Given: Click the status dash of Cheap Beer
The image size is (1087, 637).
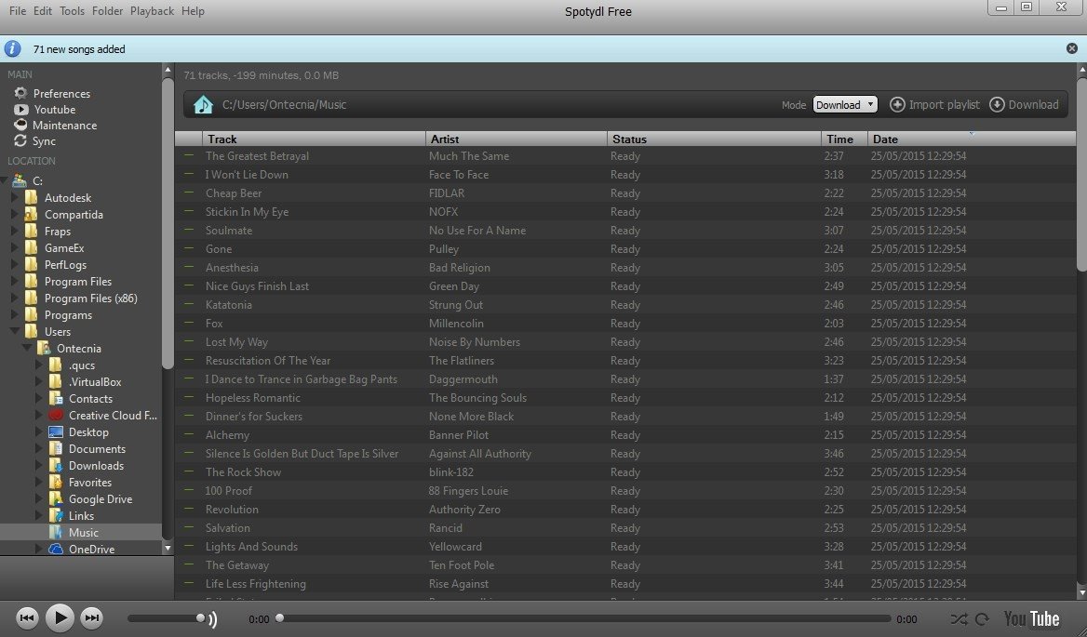Looking at the screenshot, I should [189, 192].
